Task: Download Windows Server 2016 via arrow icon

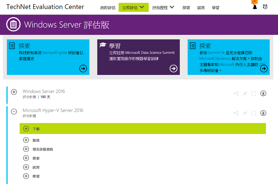Action: click(x=263, y=93)
